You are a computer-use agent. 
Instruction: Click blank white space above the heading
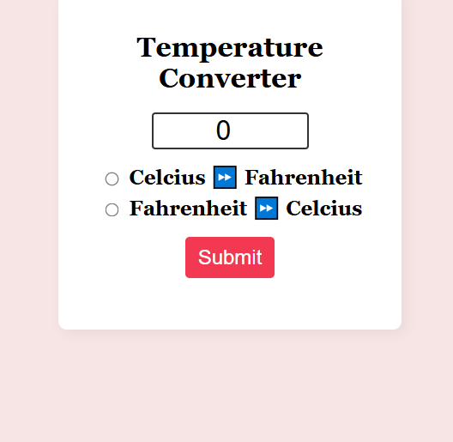[x=230, y=16]
